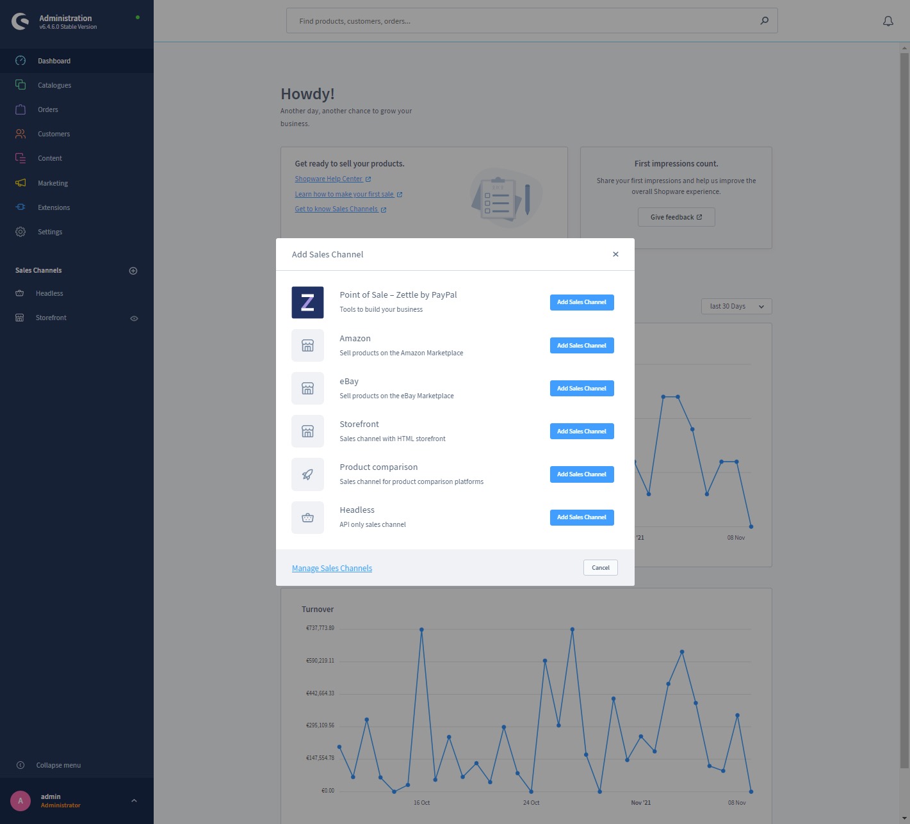Click the Customers people icon
This screenshot has width=910, height=824.
tap(20, 134)
